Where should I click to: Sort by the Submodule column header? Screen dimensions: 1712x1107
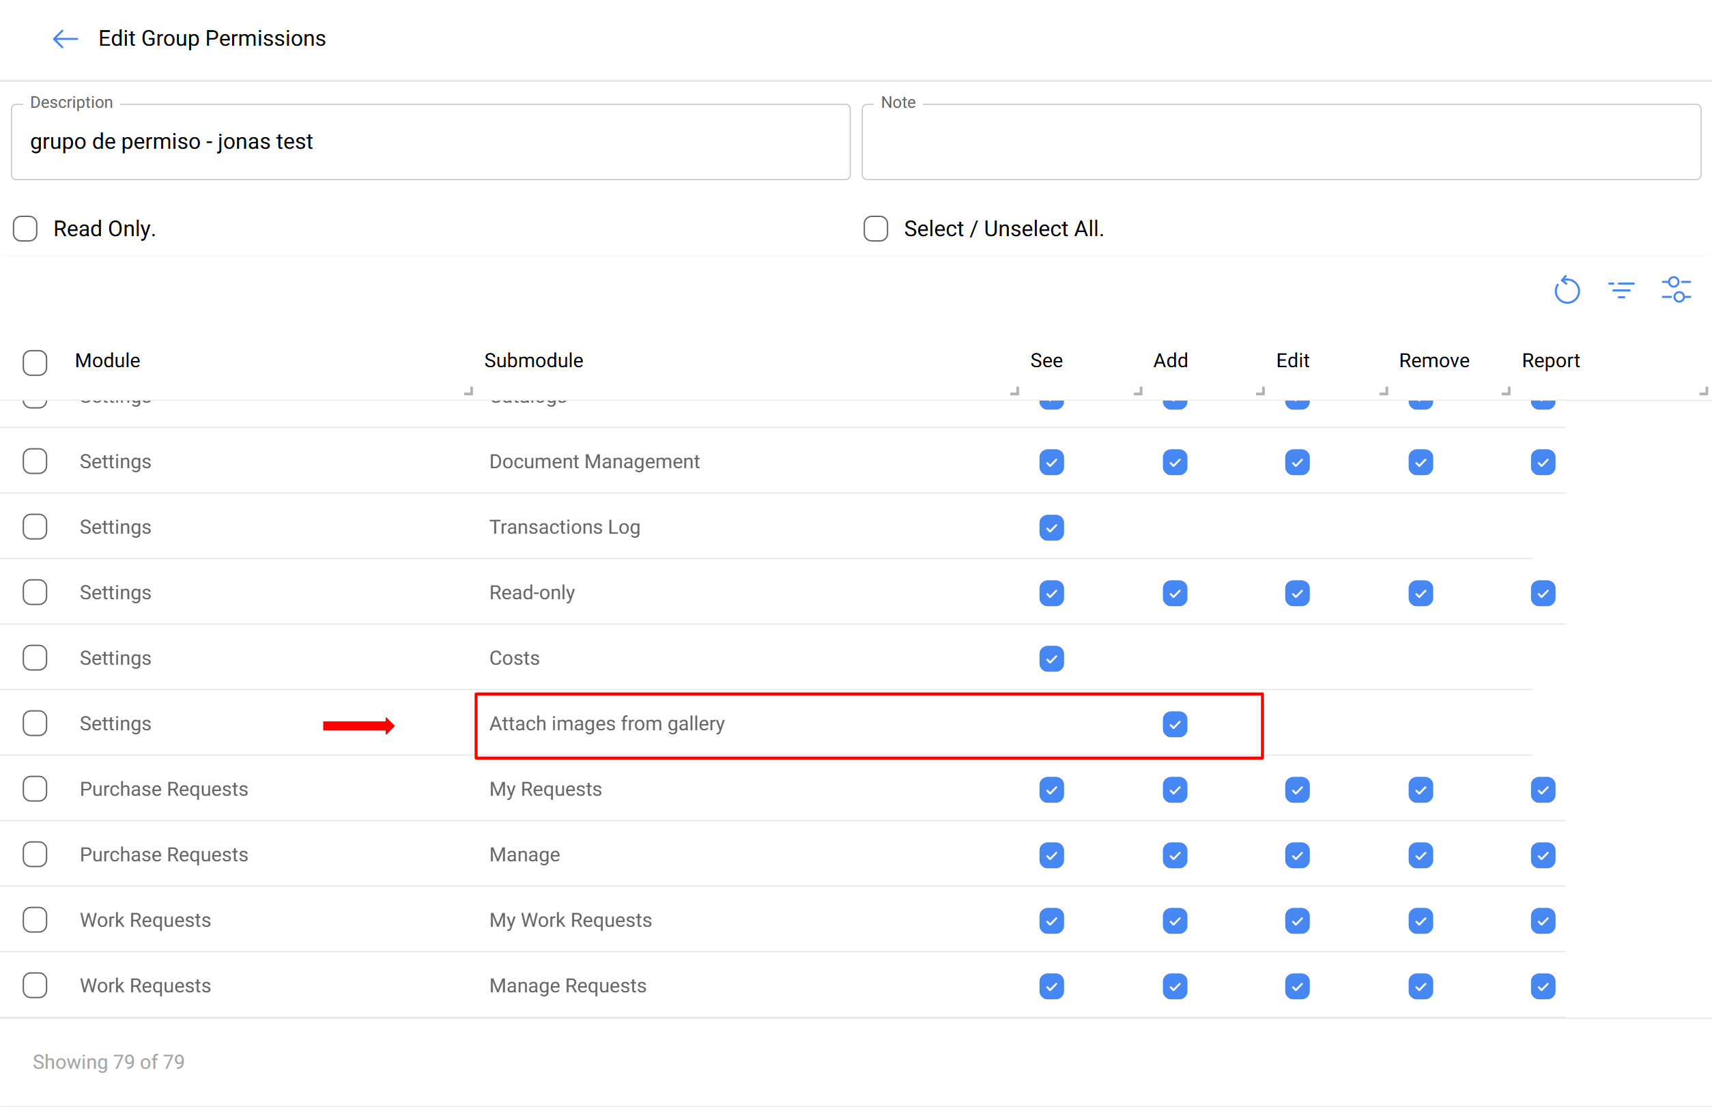tap(533, 361)
